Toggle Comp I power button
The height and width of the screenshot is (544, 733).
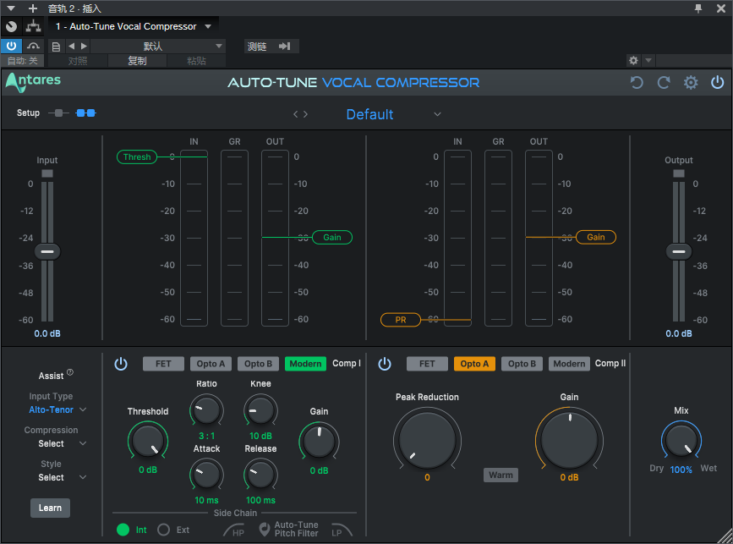(x=121, y=364)
